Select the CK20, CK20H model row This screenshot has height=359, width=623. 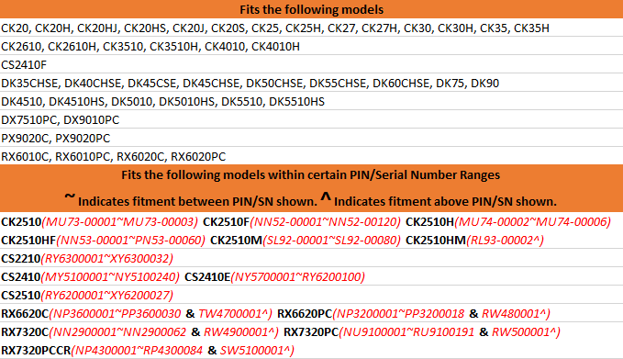click(312, 28)
